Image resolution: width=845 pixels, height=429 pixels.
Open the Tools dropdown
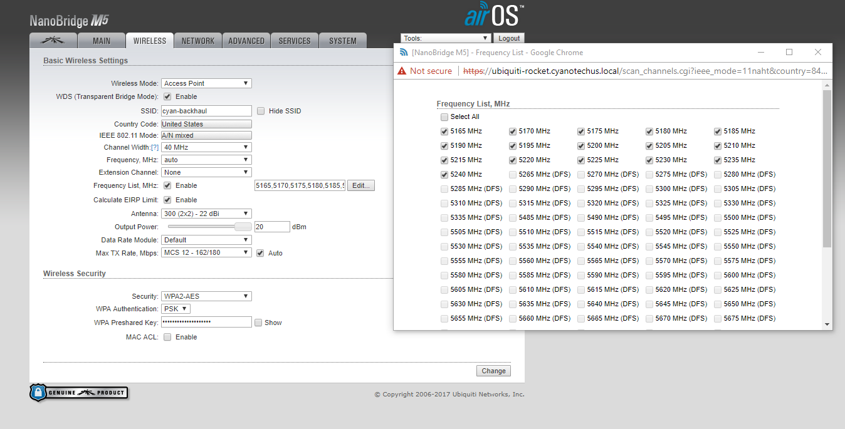pyautogui.click(x=446, y=38)
